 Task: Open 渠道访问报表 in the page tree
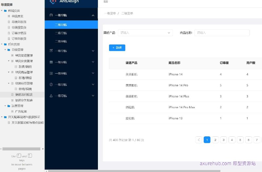(24, 95)
